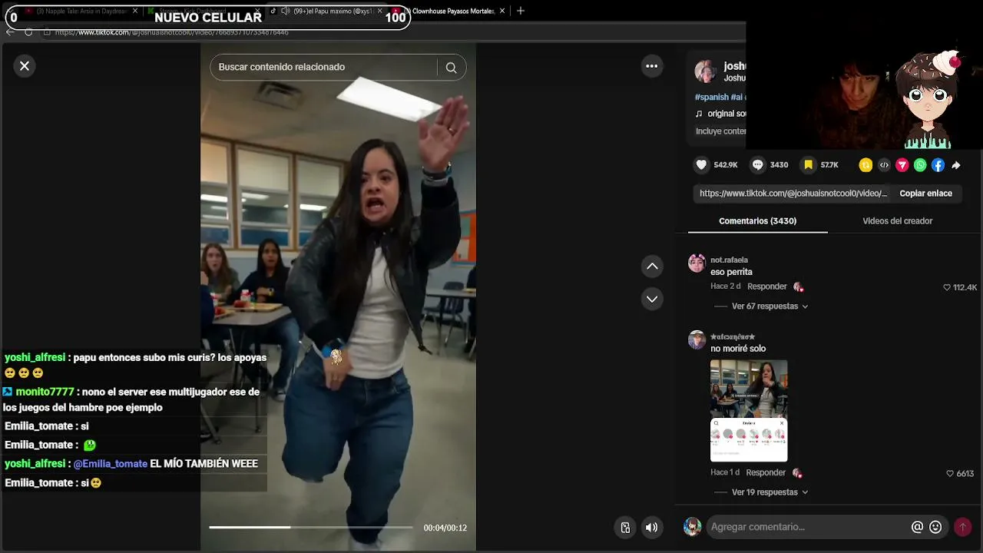Click yoshi_alfresi's 'EL MÍO TAMBIÉN WEEE' chat message
The width and height of the screenshot is (983, 553).
click(204, 464)
